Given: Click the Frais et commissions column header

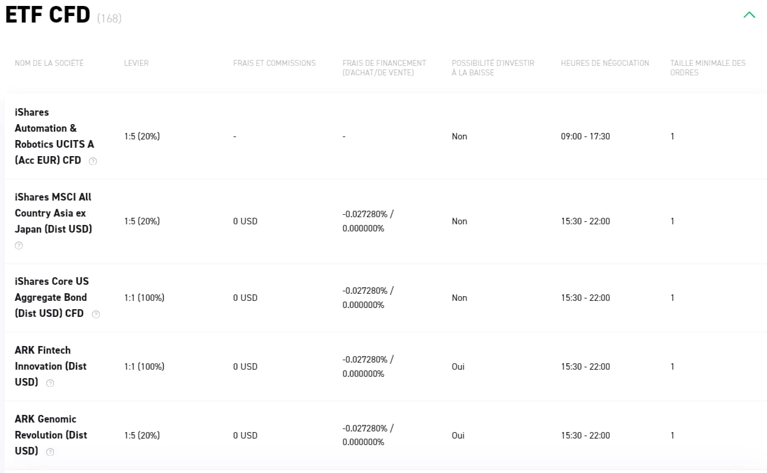Looking at the screenshot, I should pos(274,63).
